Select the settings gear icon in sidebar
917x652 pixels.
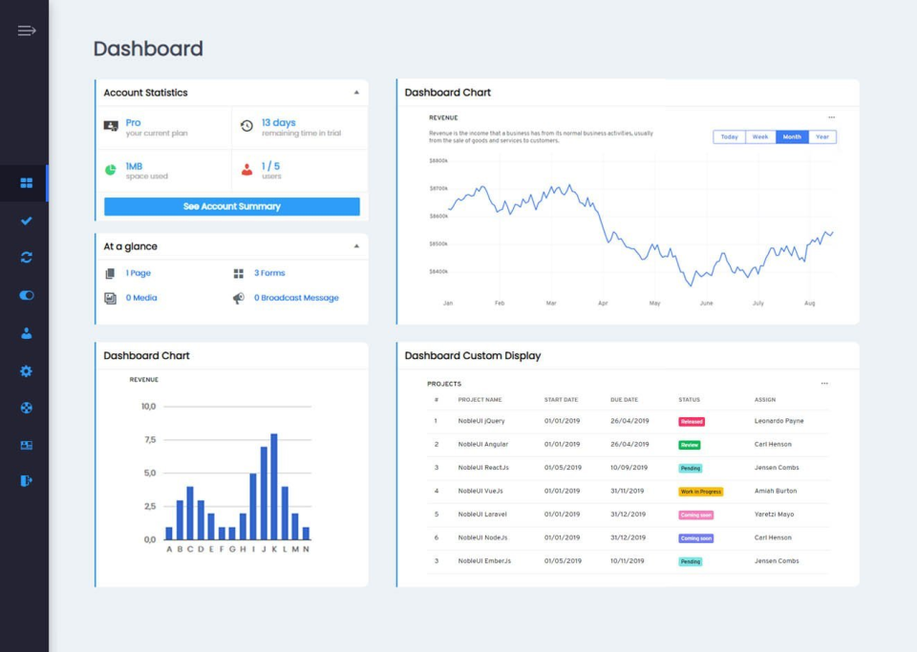(x=26, y=369)
